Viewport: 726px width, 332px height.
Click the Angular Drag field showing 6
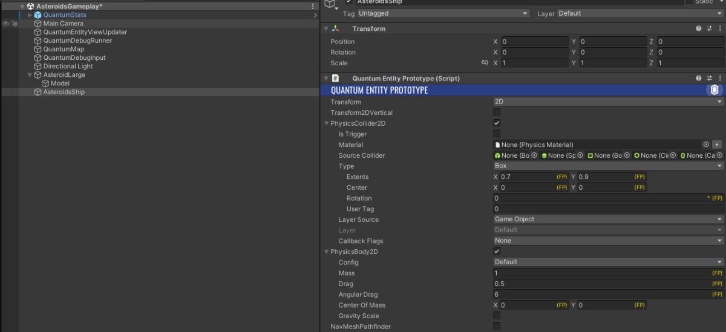tap(609, 295)
